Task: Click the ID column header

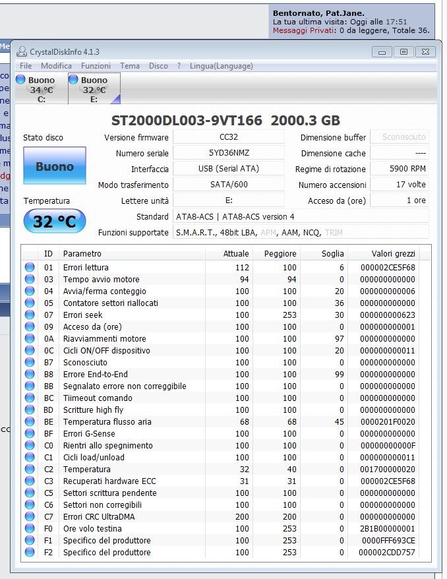Action: click(x=48, y=254)
